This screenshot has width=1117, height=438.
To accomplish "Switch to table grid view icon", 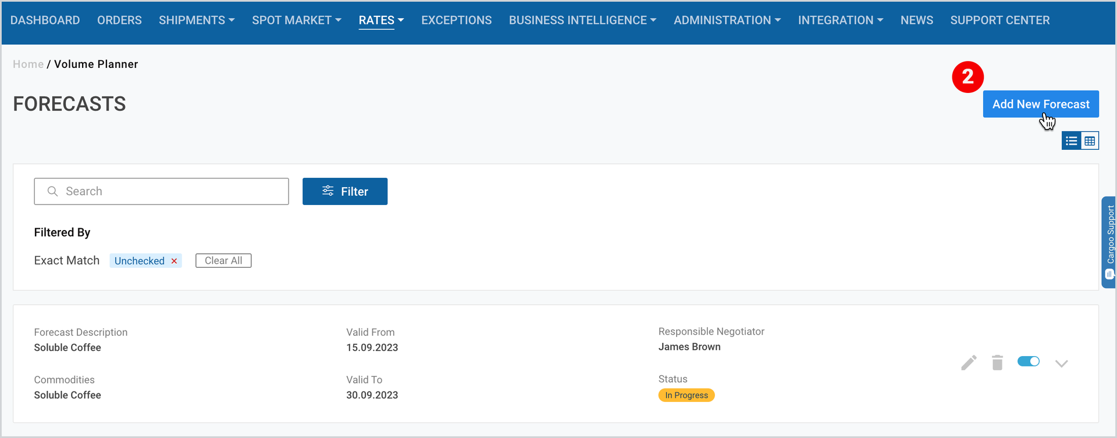I will coord(1090,141).
